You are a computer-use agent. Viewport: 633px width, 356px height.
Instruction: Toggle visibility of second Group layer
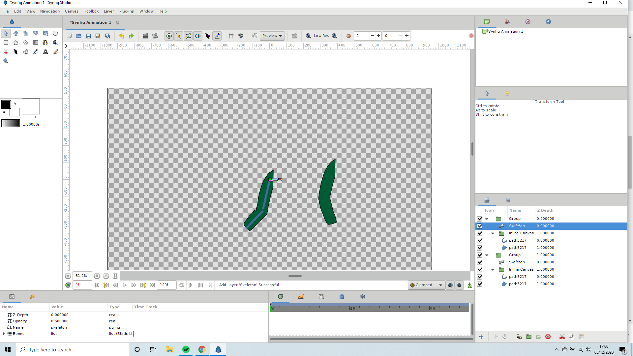point(479,255)
